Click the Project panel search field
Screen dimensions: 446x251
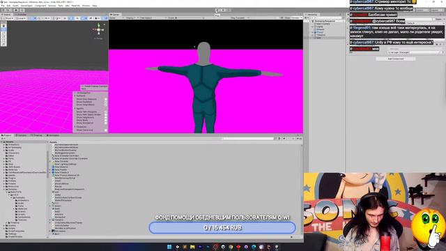tap(247, 139)
